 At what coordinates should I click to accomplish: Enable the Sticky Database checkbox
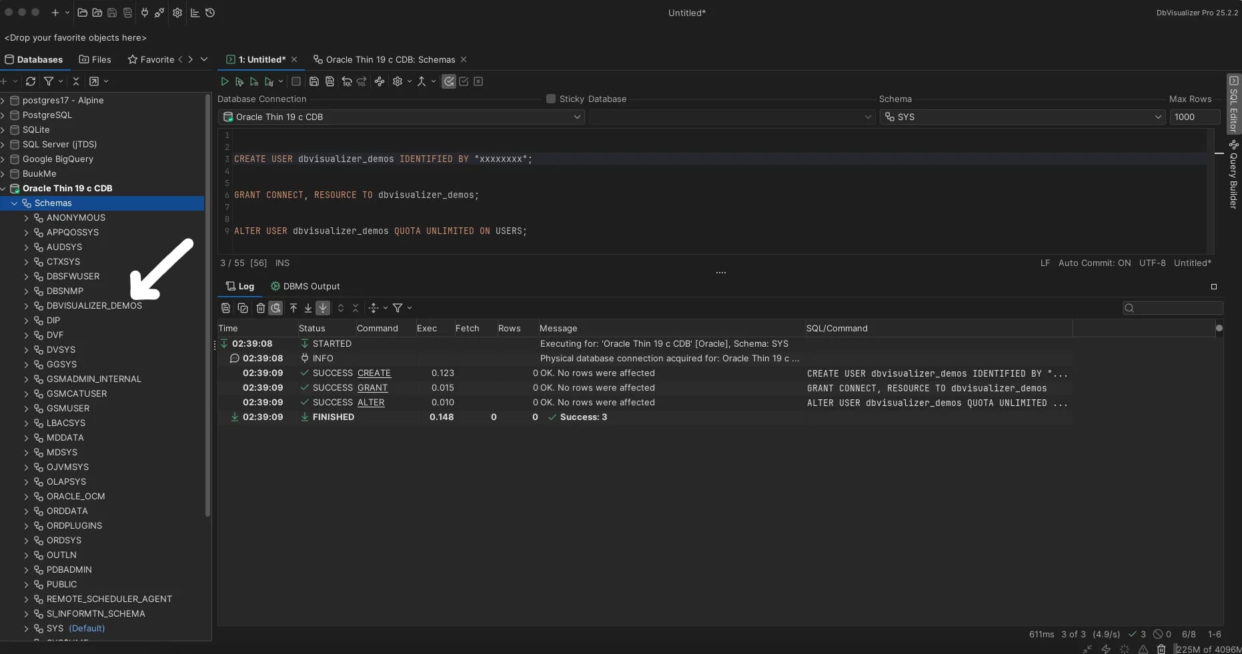(x=551, y=99)
